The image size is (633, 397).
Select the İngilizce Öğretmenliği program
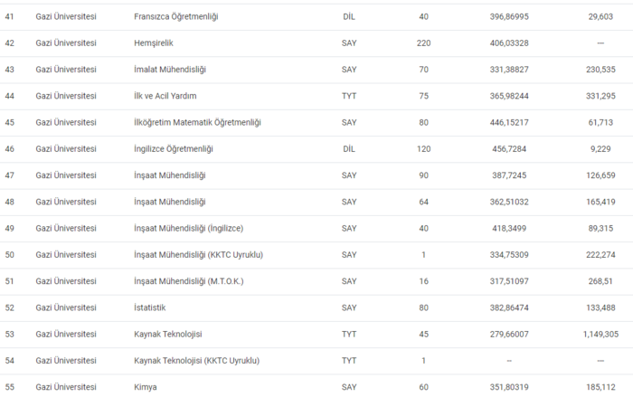pyautogui.click(x=174, y=149)
